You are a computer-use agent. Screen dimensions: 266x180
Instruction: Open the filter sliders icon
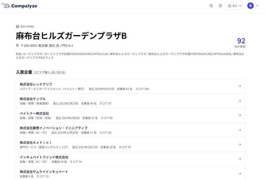(x=220, y=6)
